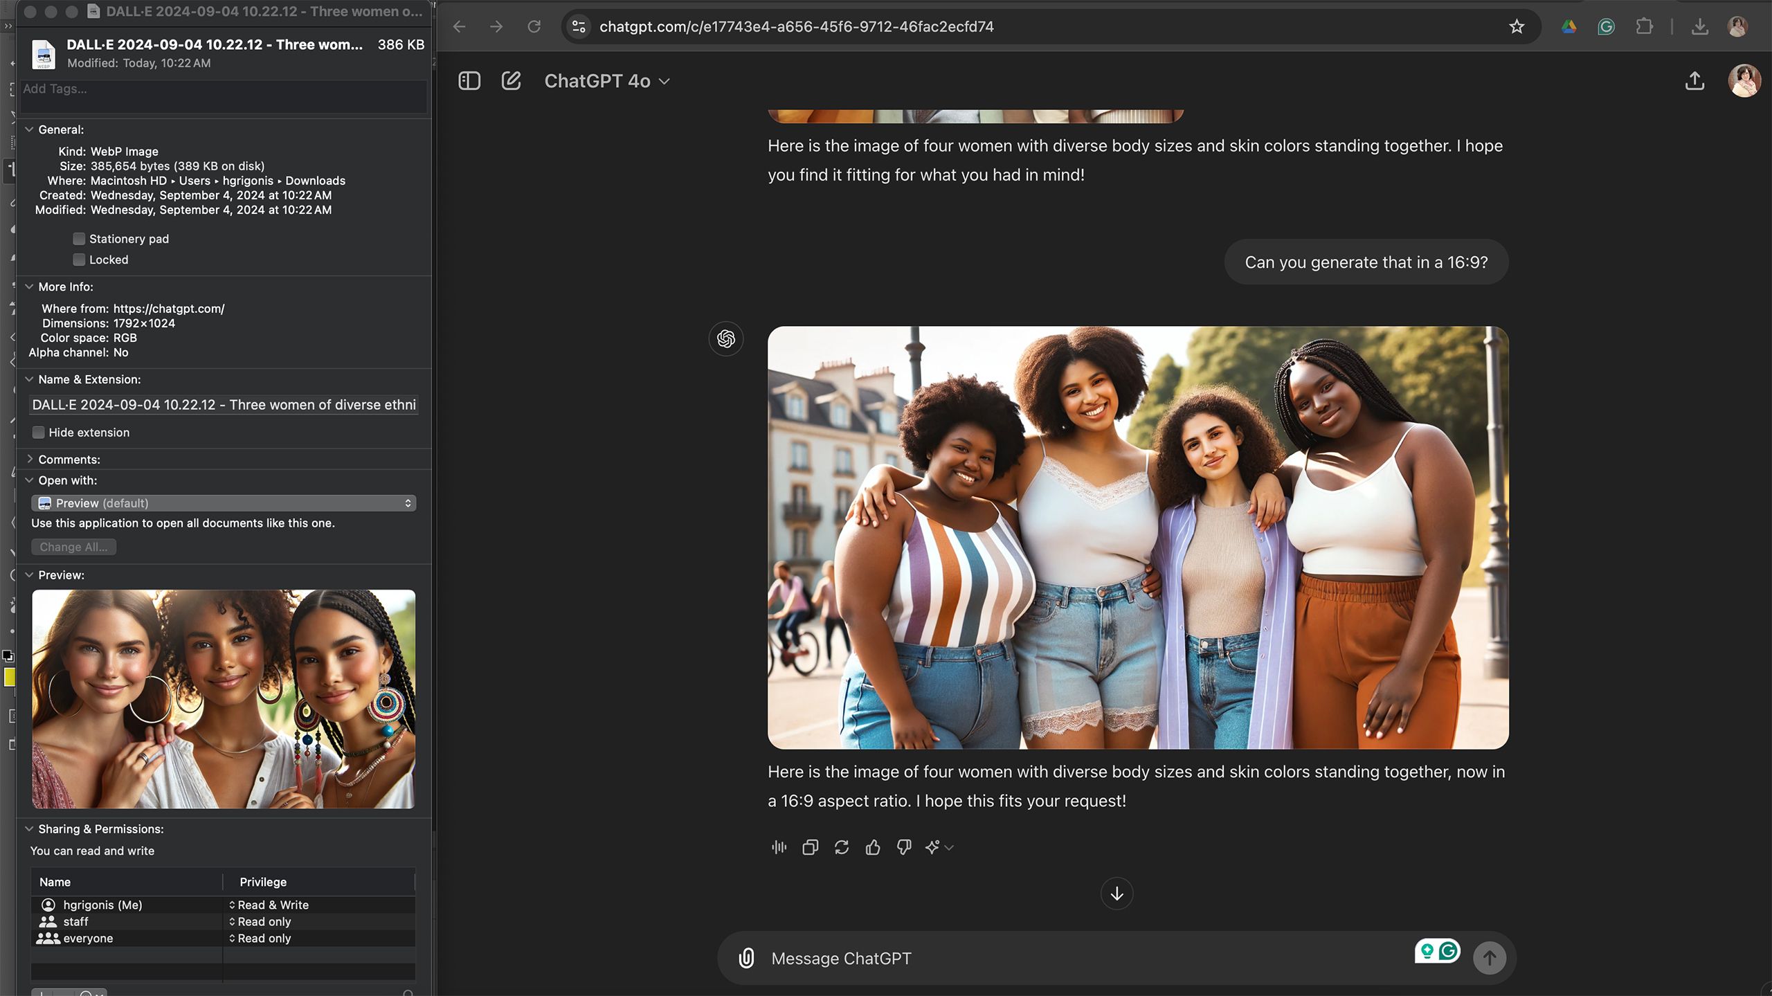Start a new chat with compose icon
The height and width of the screenshot is (996, 1772).
click(511, 81)
